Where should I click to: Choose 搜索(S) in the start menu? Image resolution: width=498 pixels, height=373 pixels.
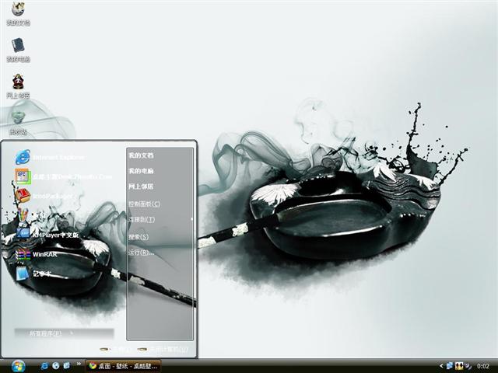pos(139,236)
